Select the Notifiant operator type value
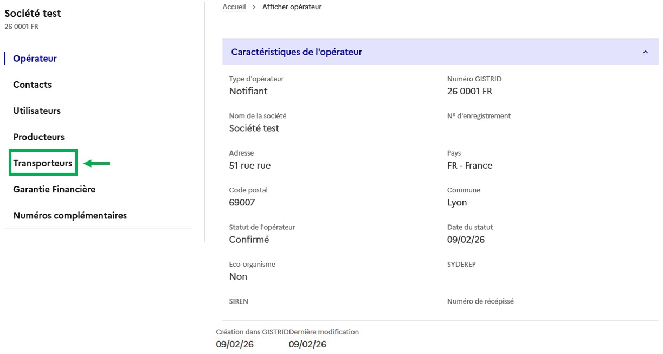Screen dimensions: 663x354 [x=248, y=91]
